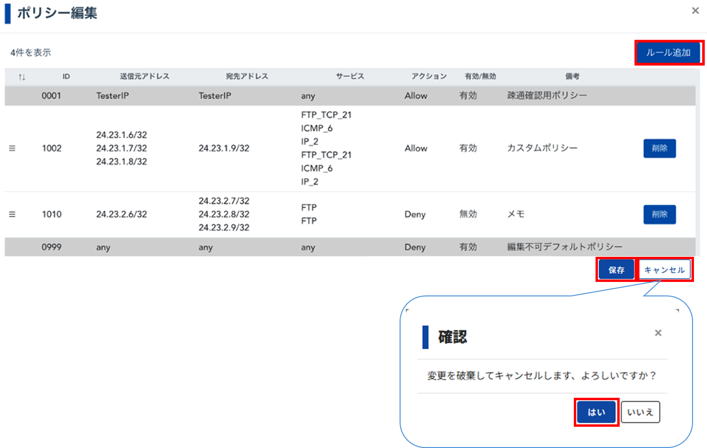Click the サービス column header
The height and width of the screenshot is (448, 707).
pyautogui.click(x=350, y=76)
